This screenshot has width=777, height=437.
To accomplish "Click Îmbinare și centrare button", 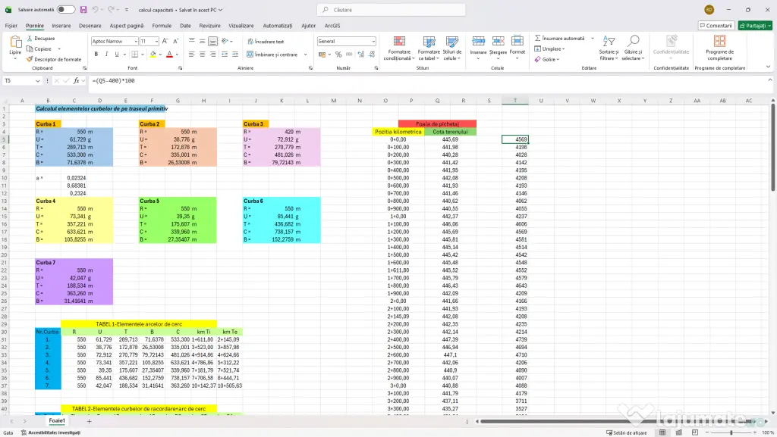I will tap(272, 55).
